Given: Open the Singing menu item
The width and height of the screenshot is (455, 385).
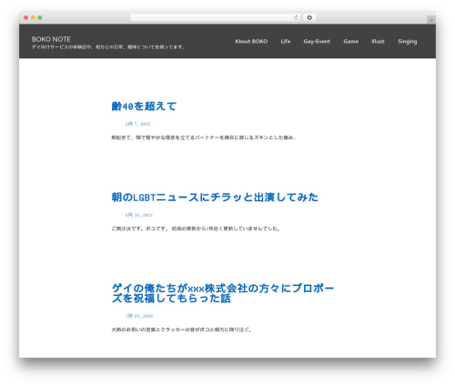Looking at the screenshot, I should coord(408,42).
